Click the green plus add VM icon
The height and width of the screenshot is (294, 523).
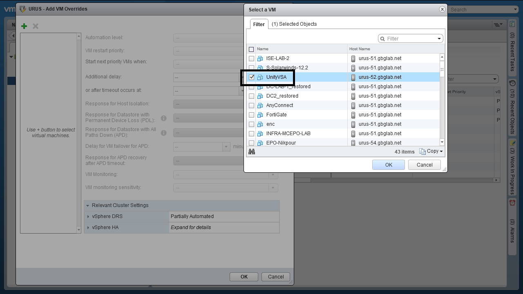click(x=24, y=26)
